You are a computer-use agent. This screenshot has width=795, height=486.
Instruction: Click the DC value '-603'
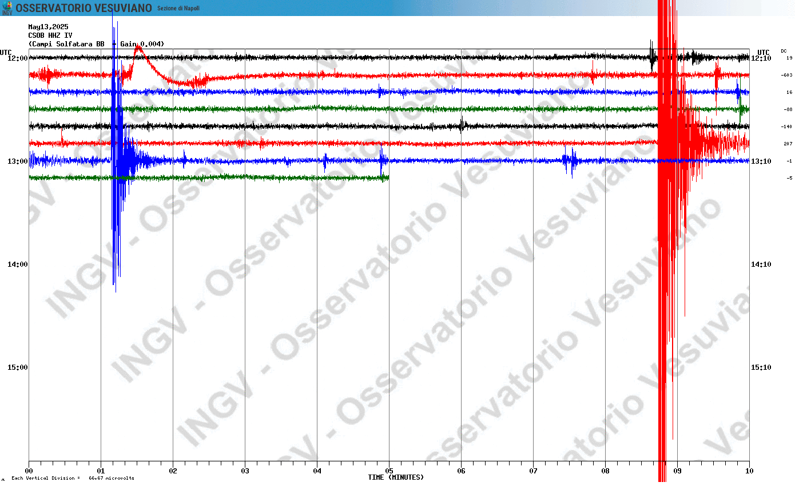click(787, 75)
